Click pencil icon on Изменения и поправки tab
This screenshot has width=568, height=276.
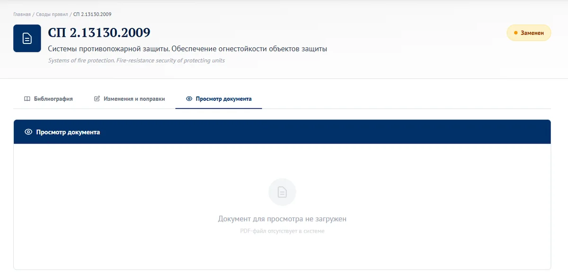[x=97, y=99]
